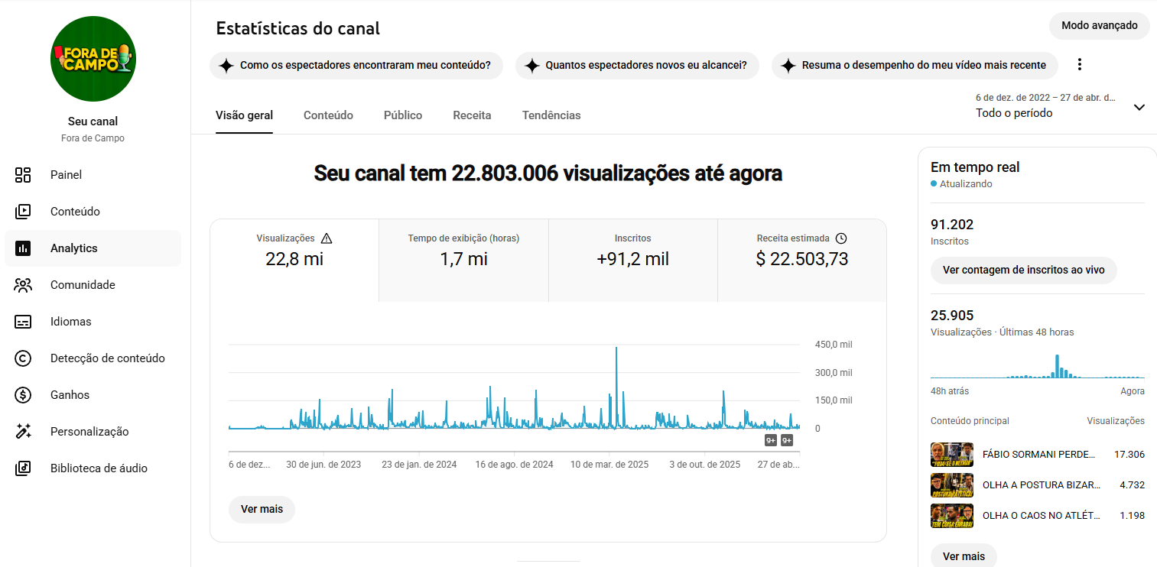This screenshot has width=1157, height=567.
Task: Click the Modo avançado button
Action: (1100, 25)
